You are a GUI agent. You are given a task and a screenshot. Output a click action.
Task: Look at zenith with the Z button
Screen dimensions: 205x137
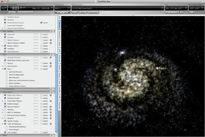181,12
